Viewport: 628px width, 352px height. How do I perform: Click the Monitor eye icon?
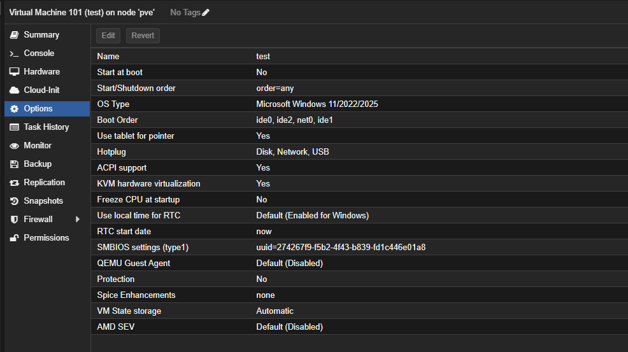(14, 146)
